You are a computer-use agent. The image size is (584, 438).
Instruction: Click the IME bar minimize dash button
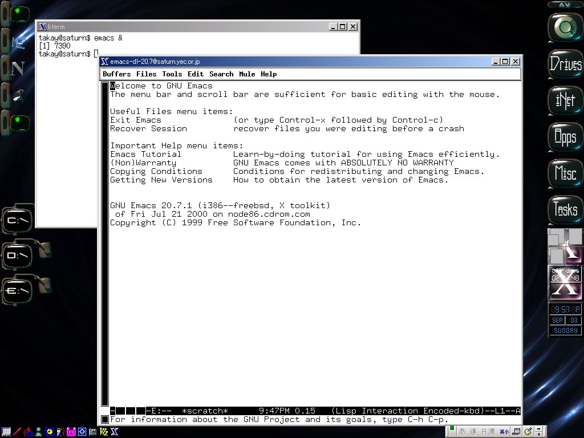538,429
